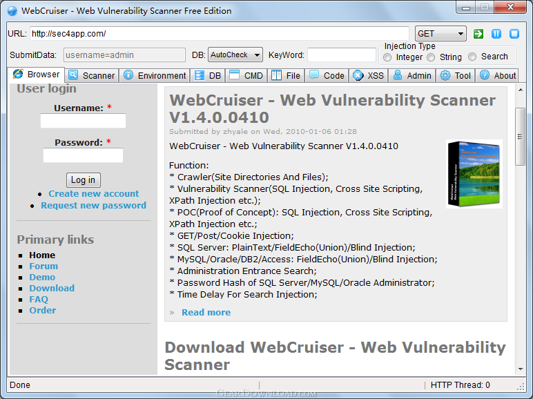
Task: Click the Tool gear icon
Action: pos(445,75)
